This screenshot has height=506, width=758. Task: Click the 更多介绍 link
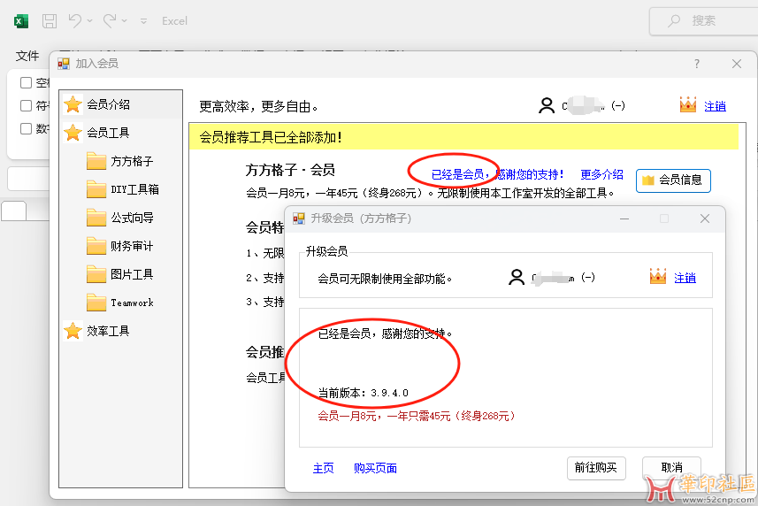click(x=601, y=175)
